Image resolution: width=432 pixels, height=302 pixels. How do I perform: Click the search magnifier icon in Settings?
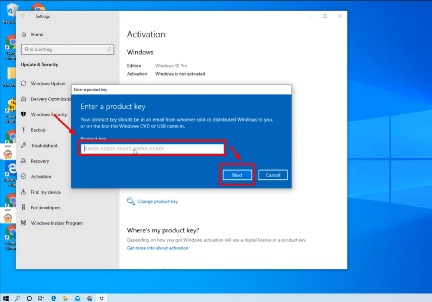[109, 49]
